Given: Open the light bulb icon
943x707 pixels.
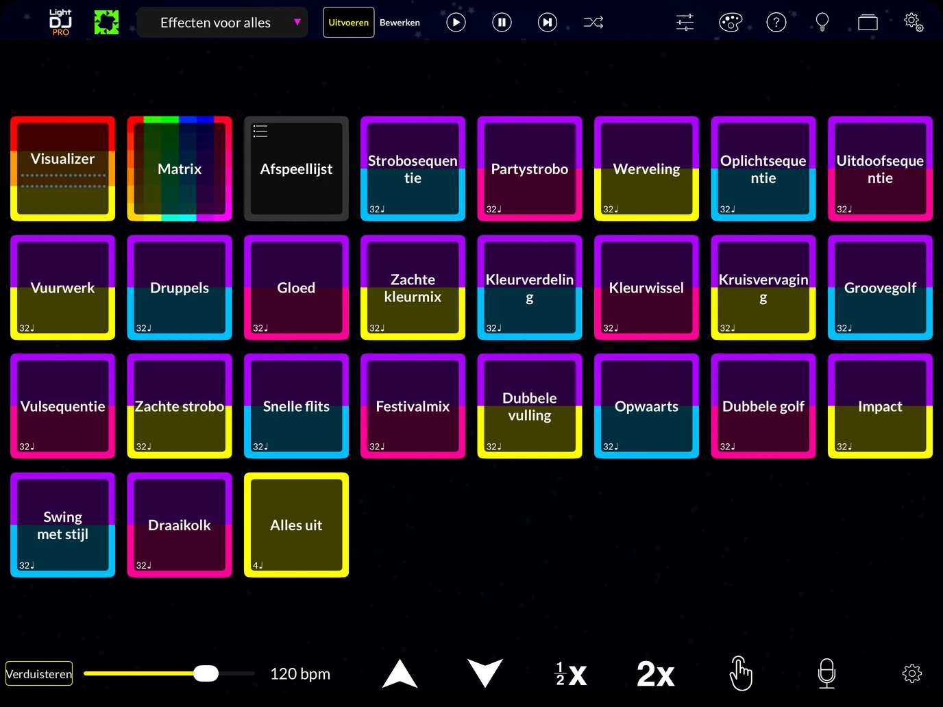Looking at the screenshot, I should tap(822, 23).
